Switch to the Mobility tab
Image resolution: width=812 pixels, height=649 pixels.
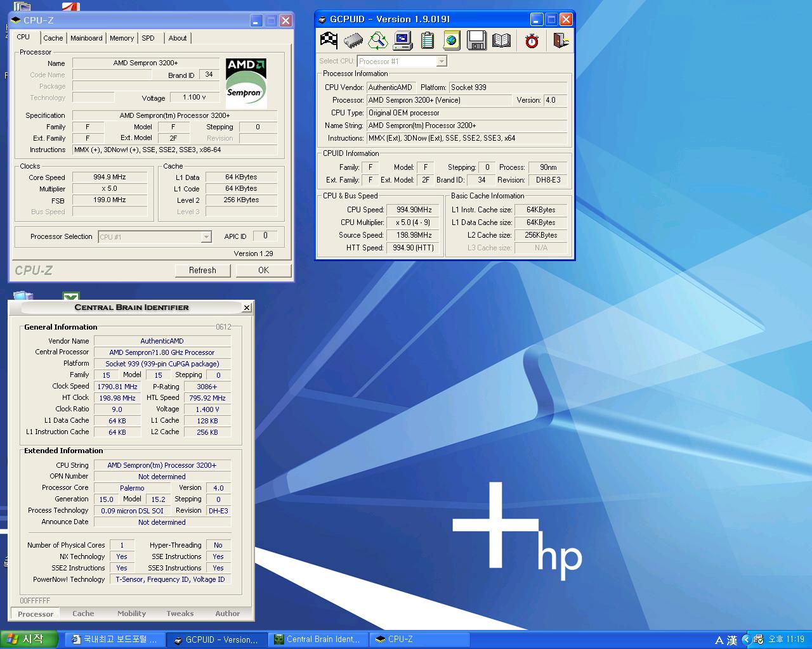pos(131,614)
